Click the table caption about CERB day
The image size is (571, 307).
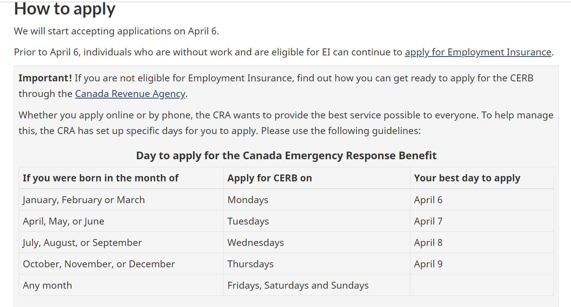point(286,155)
